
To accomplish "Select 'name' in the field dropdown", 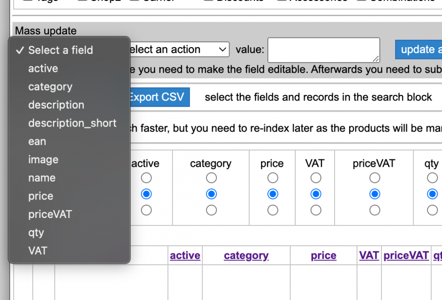I will click(x=42, y=178).
